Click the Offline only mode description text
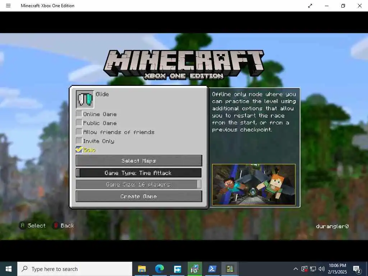This screenshot has height=276, width=368. [254, 112]
